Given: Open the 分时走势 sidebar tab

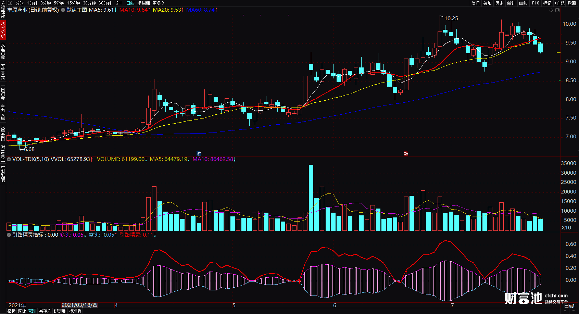Looking at the screenshot, I should click(x=3, y=10).
